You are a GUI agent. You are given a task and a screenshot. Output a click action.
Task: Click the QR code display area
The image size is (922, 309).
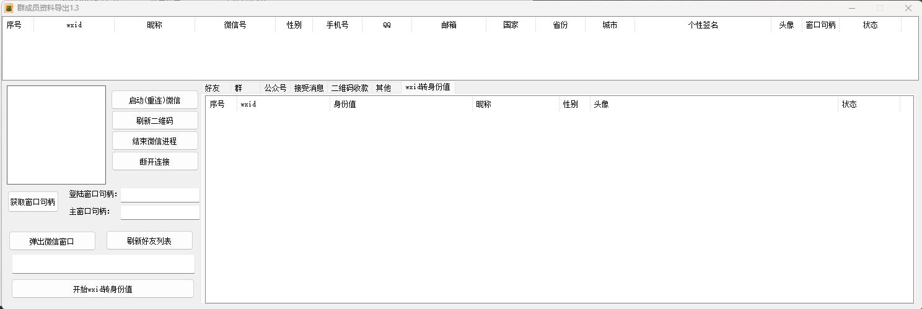pyautogui.click(x=56, y=134)
